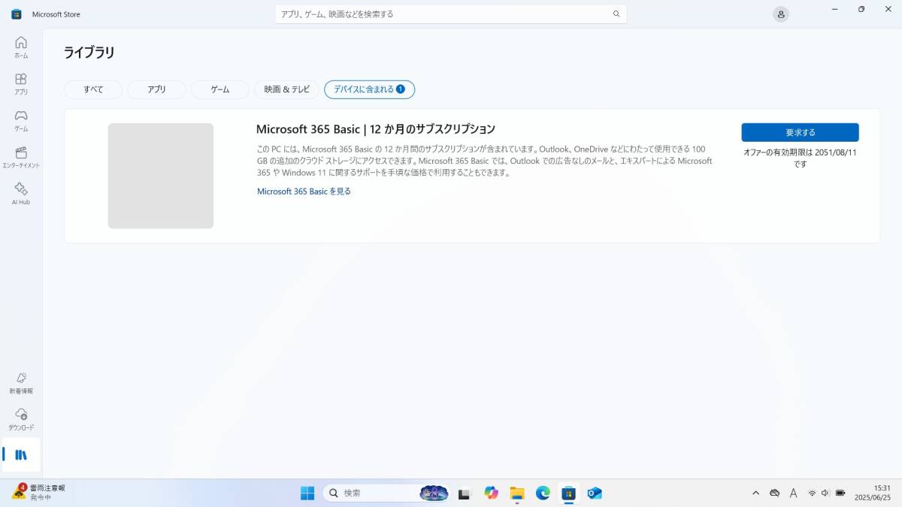Open the clock showing 15:31

pyautogui.click(x=873, y=493)
